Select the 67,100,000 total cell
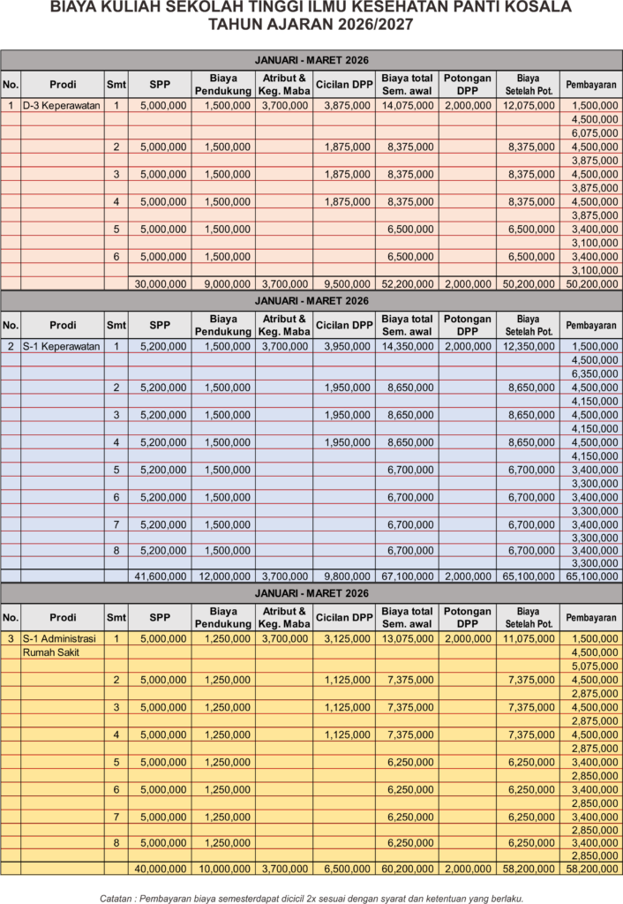The image size is (623, 904). [407, 576]
